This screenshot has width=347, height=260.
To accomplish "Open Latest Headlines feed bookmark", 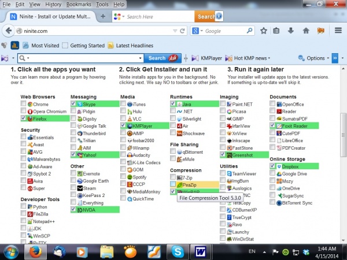I will (131, 46).
